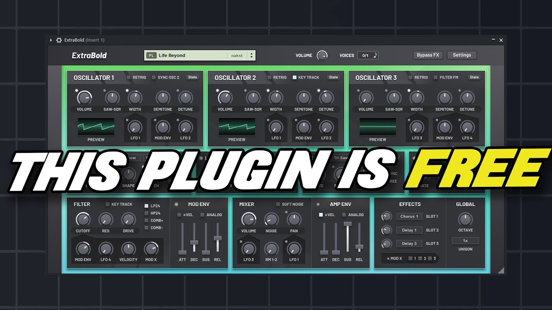The height and width of the screenshot is (310, 552).
Task: Adjust filter MOD X knob
Action: click(151, 249)
